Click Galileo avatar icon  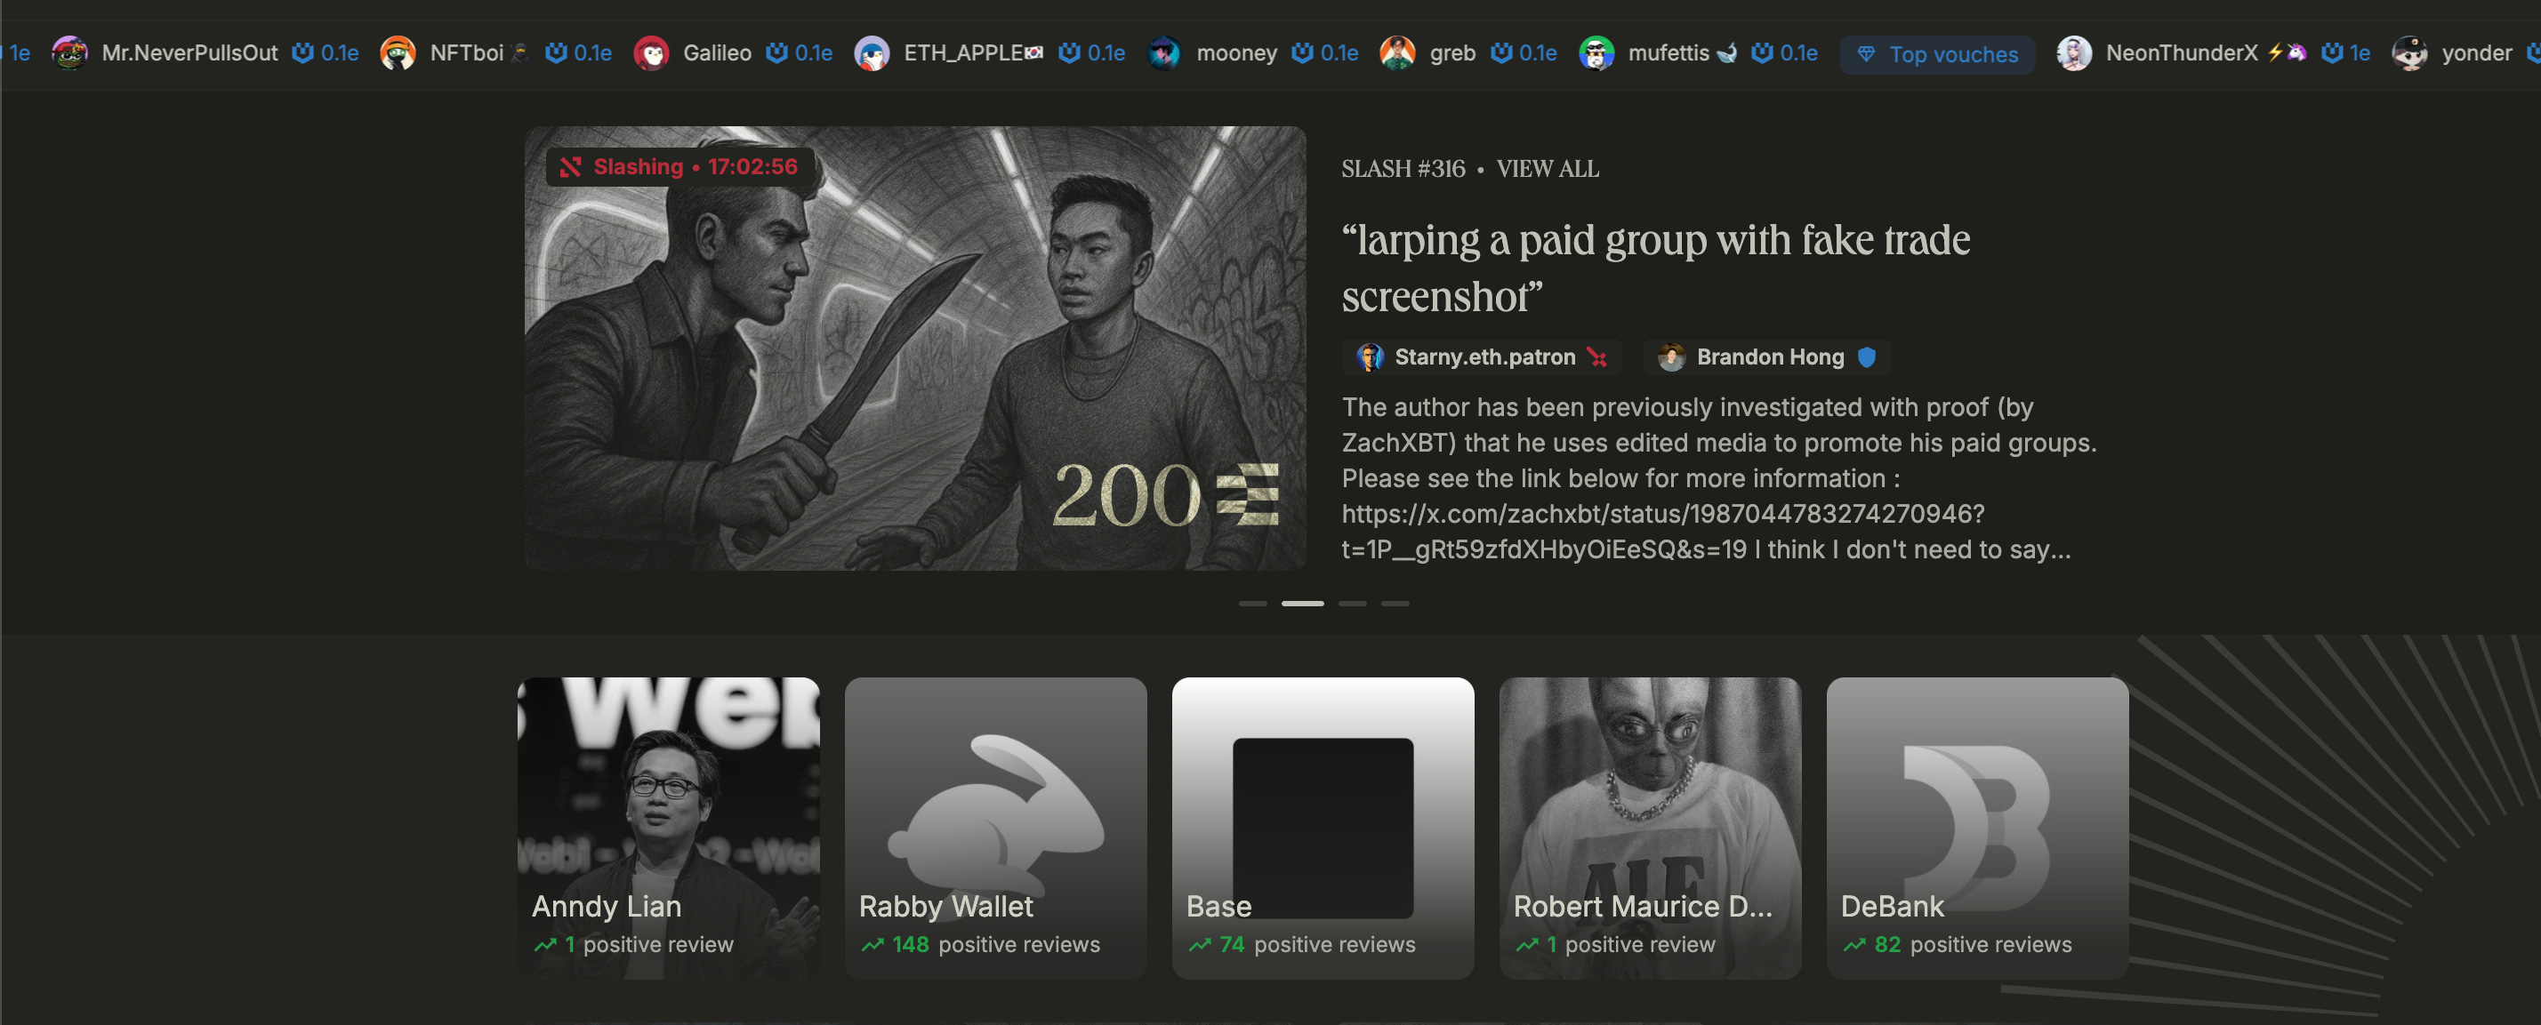[x=651, y=53]
